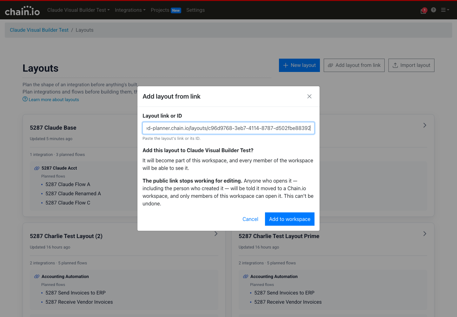Select 5287 Receive Vendor Invoices in Layout (2)

coord(79,302)
